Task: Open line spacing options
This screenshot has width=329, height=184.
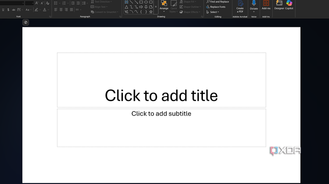Action: pyautogui.click(x=85, y=3)
